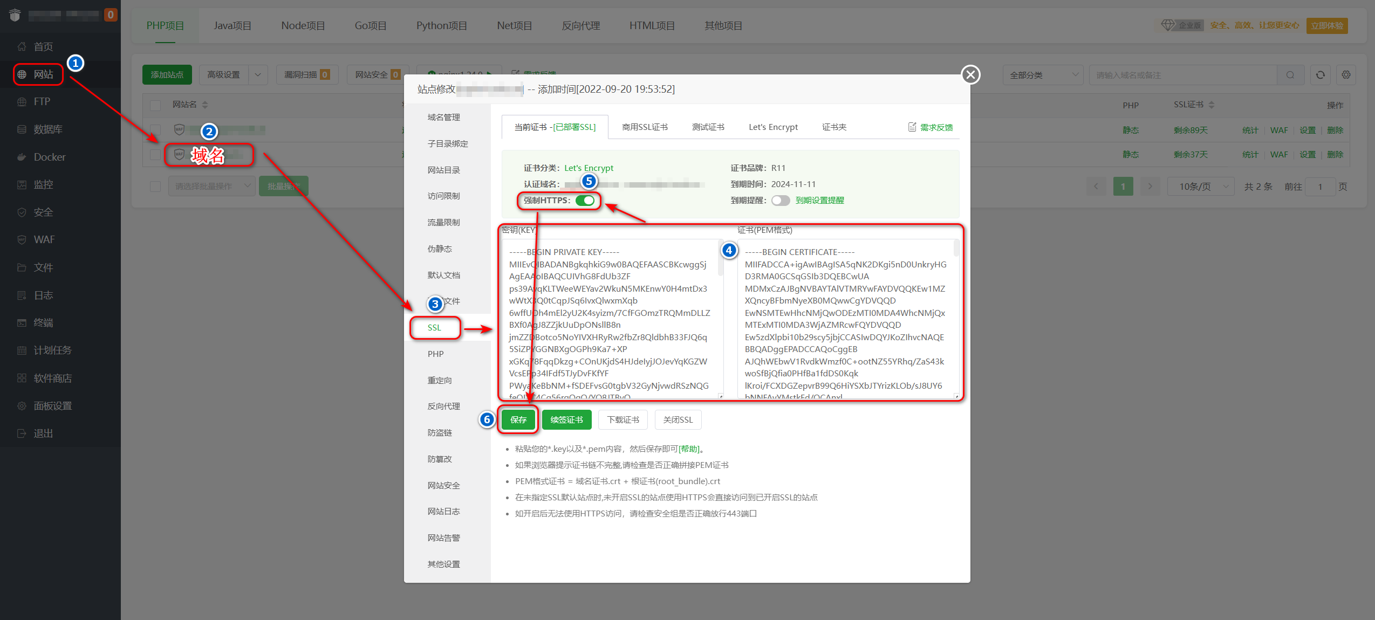Enable the expiration reminder switch
The image size is (1375, 620).
780,201
